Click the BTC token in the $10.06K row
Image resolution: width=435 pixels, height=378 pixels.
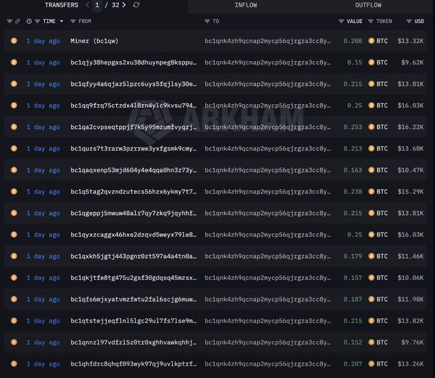[378, 278]
